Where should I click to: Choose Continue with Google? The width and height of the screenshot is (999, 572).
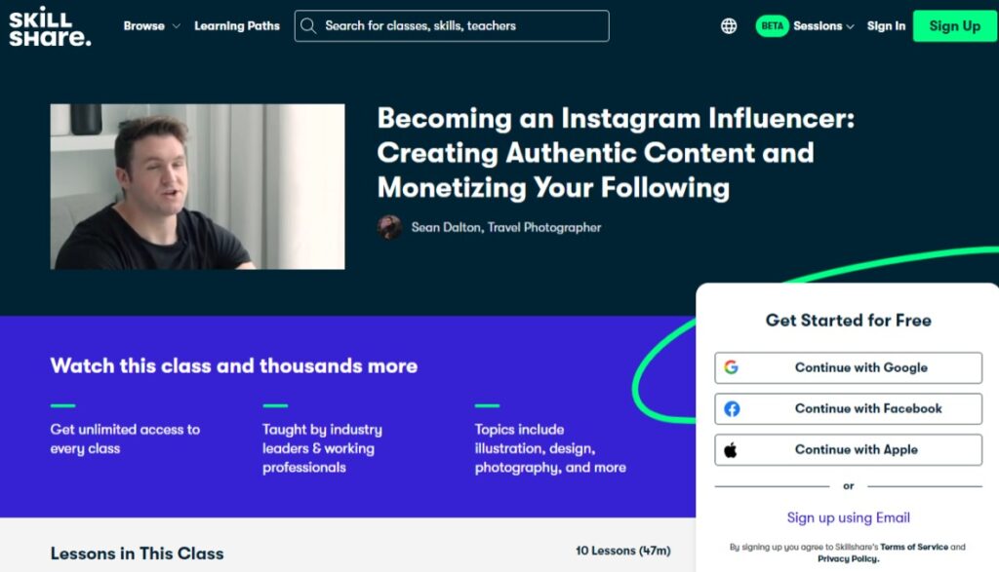848,367
